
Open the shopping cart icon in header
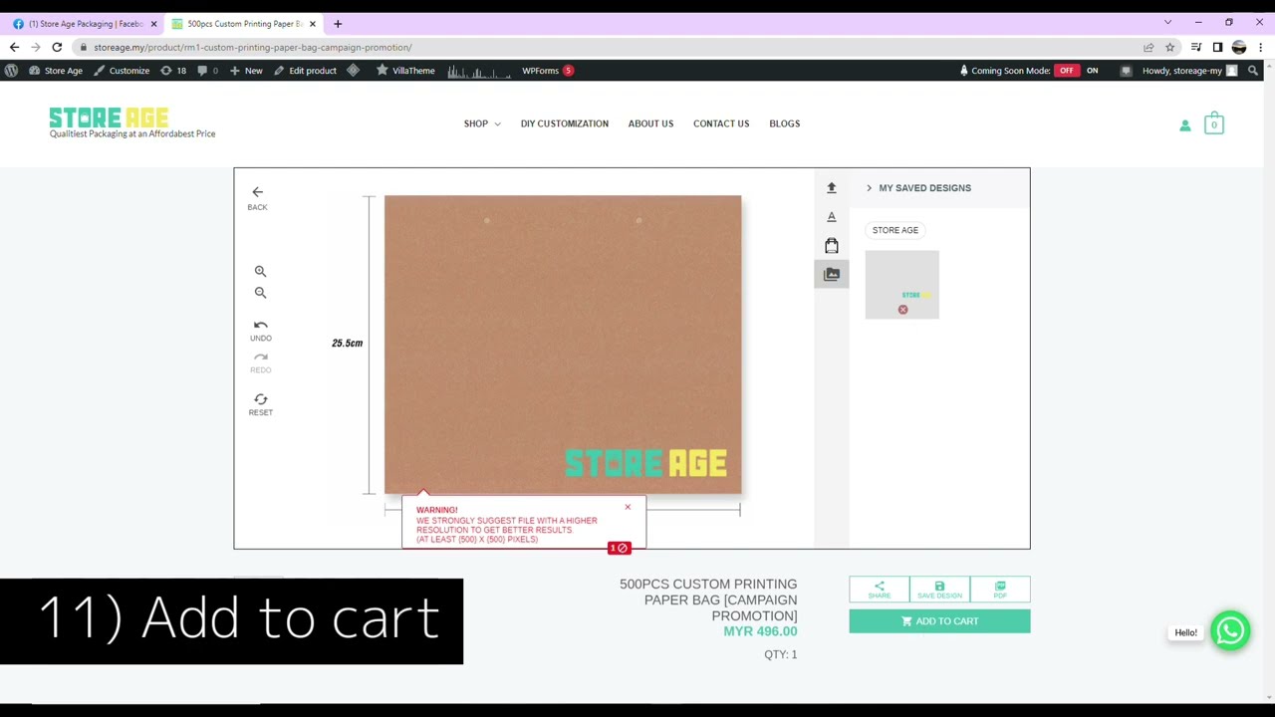pos(1213,124)
